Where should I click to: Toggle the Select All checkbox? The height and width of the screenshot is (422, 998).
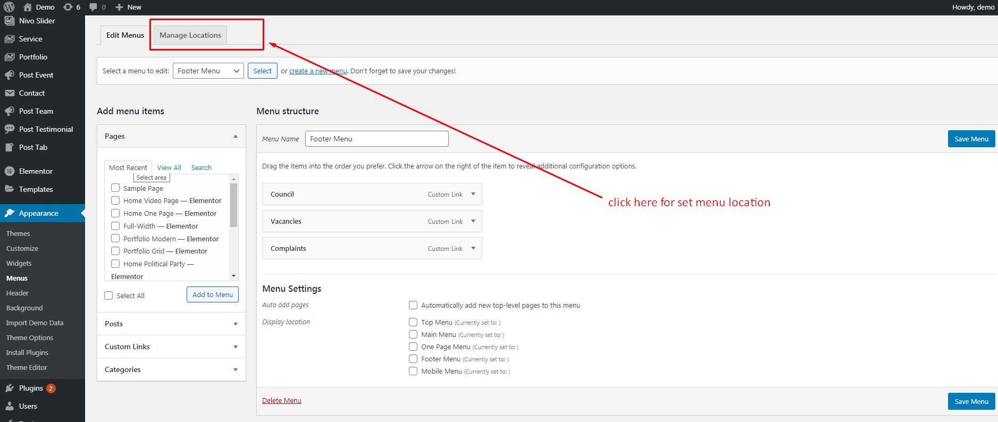(x=108, y=296)
